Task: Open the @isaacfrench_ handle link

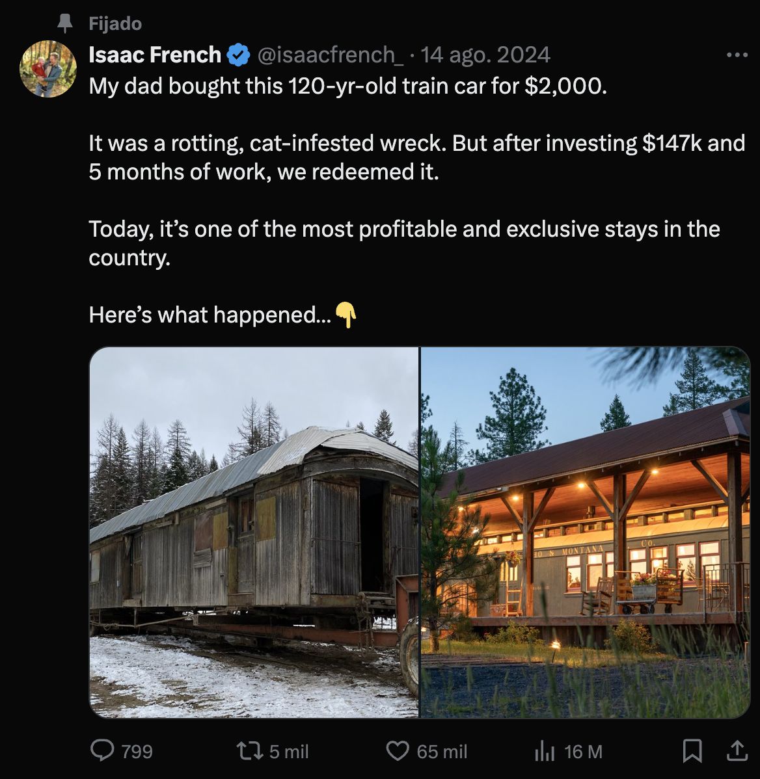Action: click(331, 55)
